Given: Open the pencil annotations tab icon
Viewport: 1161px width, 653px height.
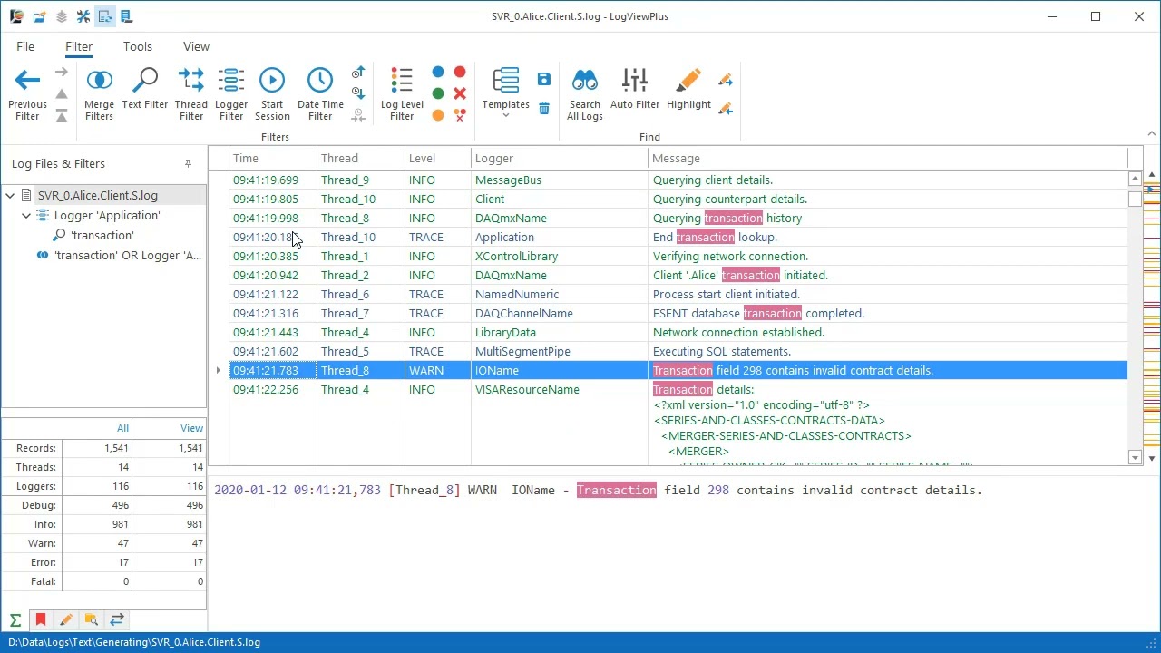Looking at the screenshot, I should 66,620.
